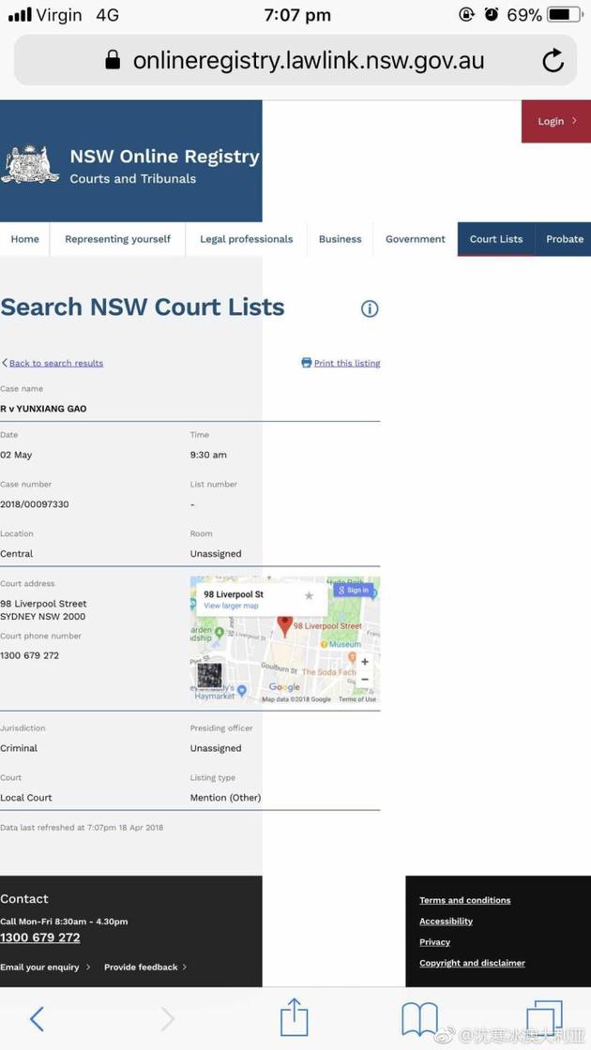Open the Safari share sheet icon
Viewport: 591px width, 1050px height.
(x=295, y=1016)
